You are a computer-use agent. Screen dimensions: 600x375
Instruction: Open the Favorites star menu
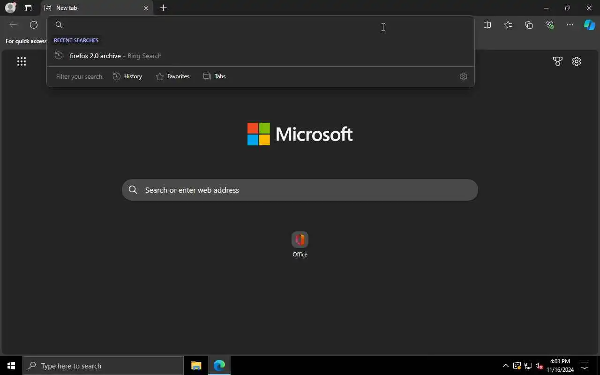508,25
